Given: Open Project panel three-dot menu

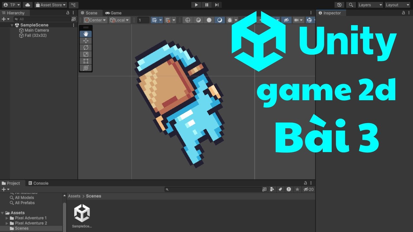Looking at the screenshot, I should (311, 183).
